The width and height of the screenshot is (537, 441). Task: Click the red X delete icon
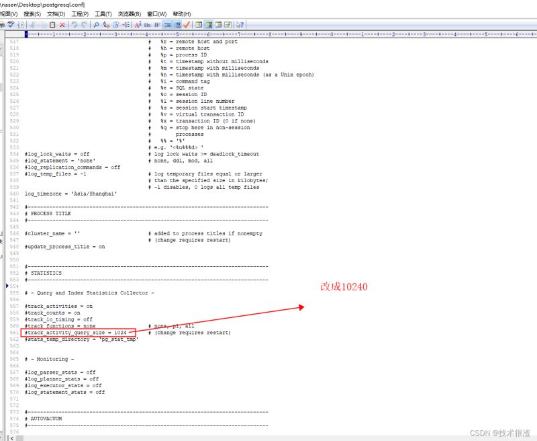point(62,24)
